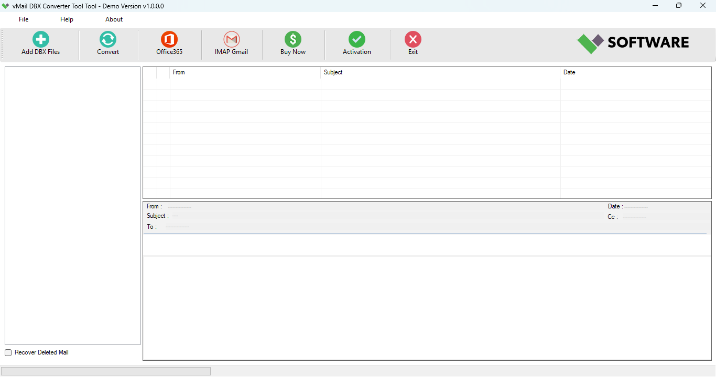Viewport: 716px width, 377px height.
Task: Click the message preview body area
Action: pyautogui.click(x=427, y=308)
